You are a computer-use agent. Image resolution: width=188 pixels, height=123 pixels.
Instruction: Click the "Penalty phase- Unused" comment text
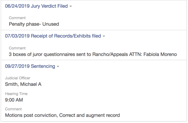point(34,24)
